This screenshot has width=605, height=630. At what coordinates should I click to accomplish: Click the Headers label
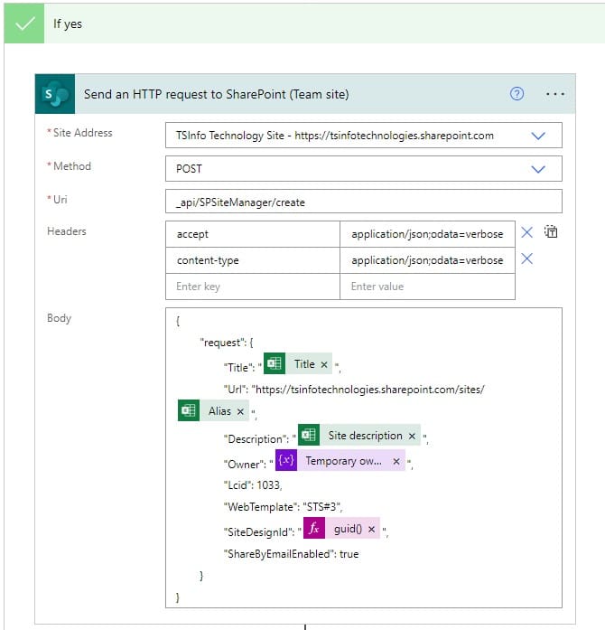coord(67,231)
